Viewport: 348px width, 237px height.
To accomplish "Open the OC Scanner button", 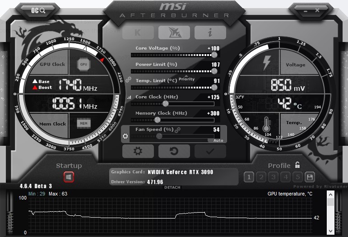I will (38, 10).
